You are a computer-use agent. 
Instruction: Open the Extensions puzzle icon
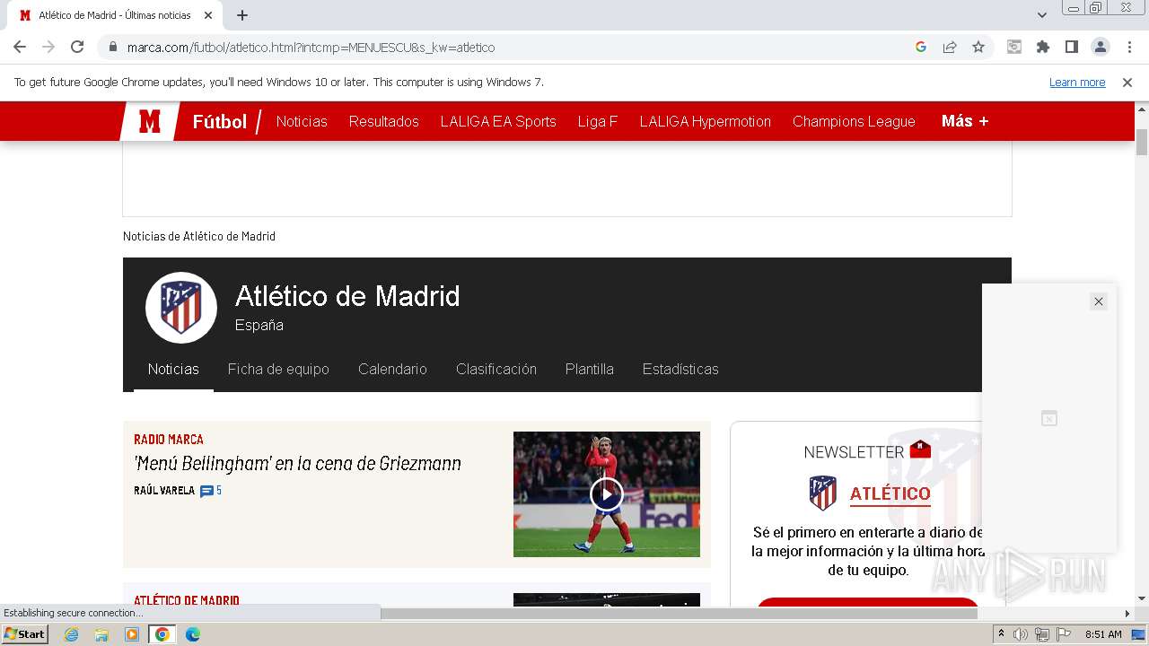click(x=1043, y=47)
